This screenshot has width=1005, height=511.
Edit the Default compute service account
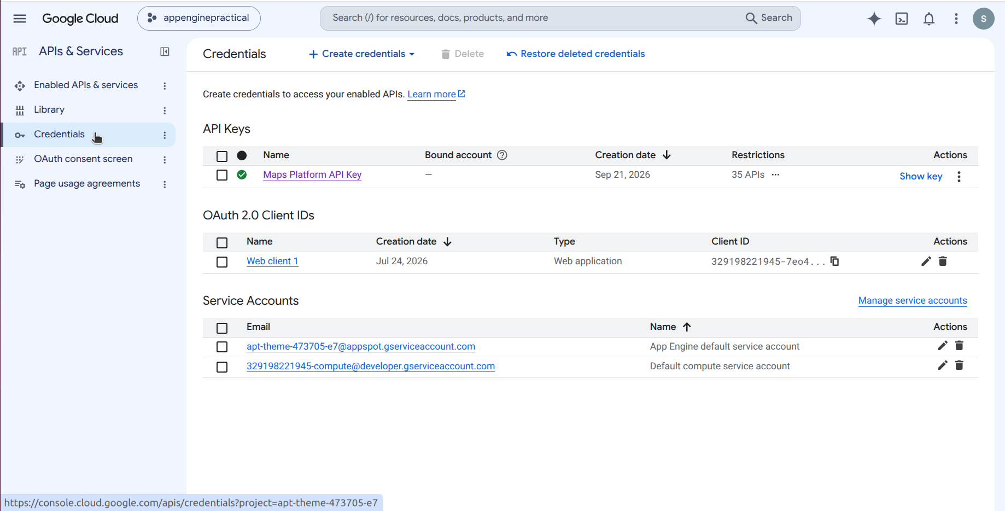click(942, 365)
